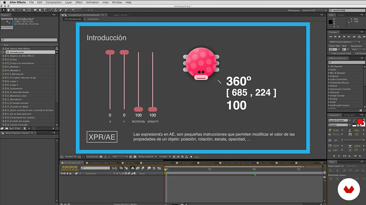
Task: Show the RGB channel selector in viewer
Action: click(x=109, y=157)
